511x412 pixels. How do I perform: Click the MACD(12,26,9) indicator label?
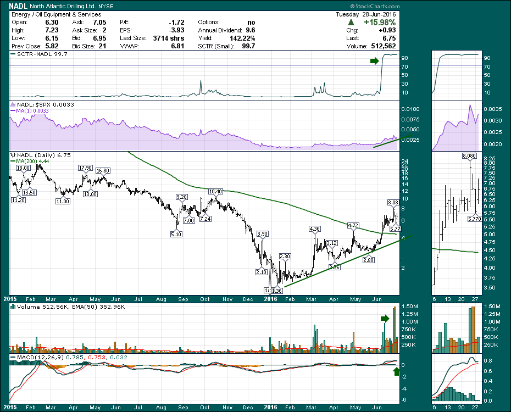(x=34, y=359)
